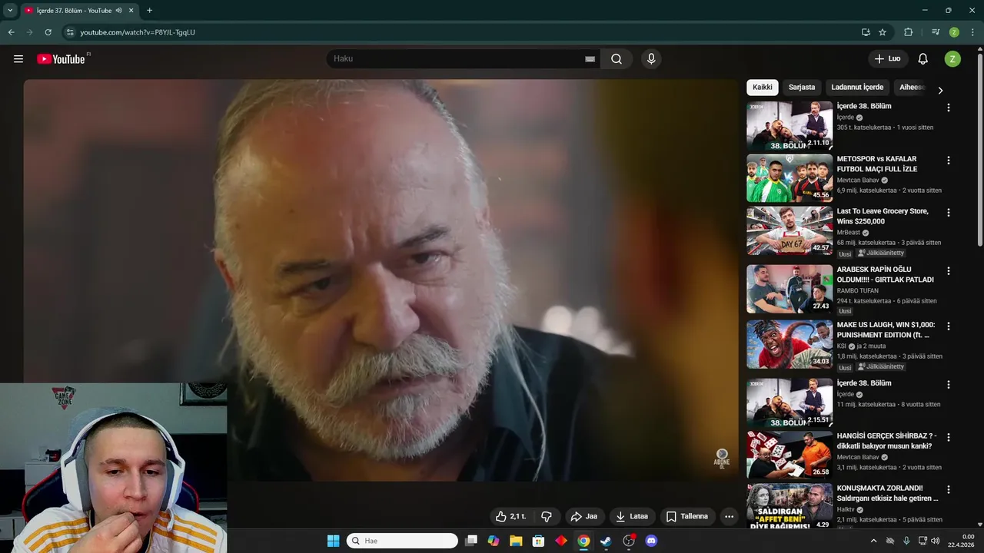
Task: Open the Chrome extensions puzzle icon
Action: click(909, 32)
